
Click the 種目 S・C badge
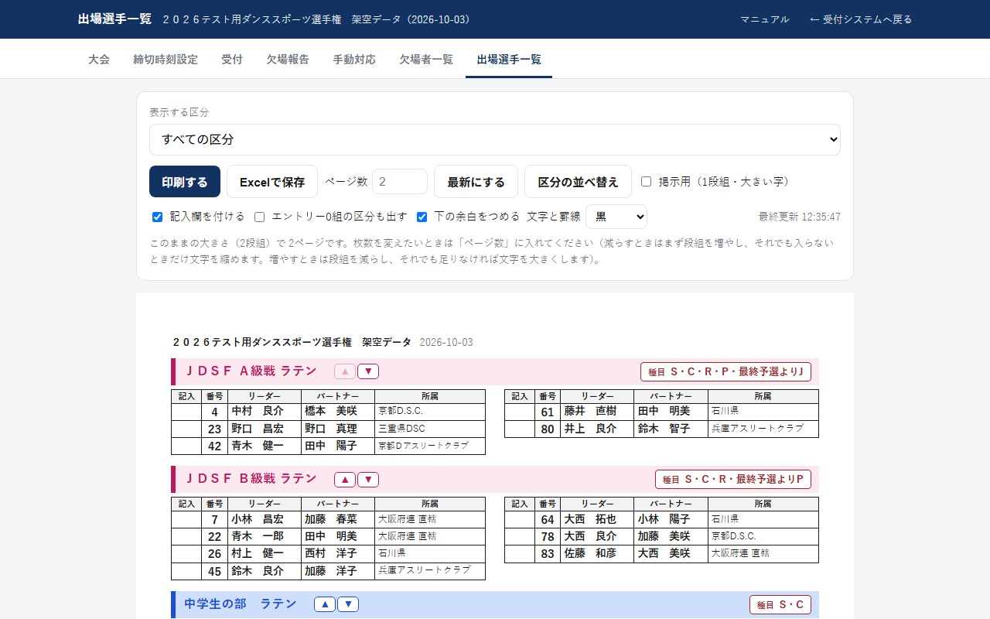point(780,605)
